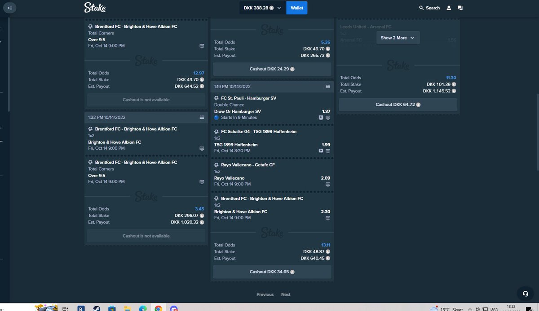Click the blue clock icon by Starts In 9 Minutes
Image resolution: width=539 pixels, height=311 pixels.
217,117
